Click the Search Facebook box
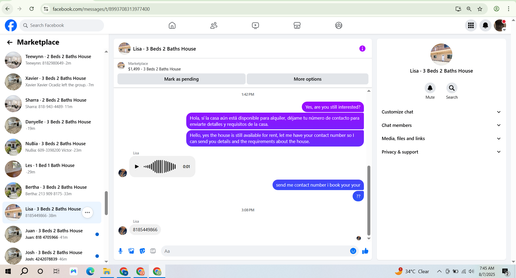Screen dimensions: 516x278 click(x=62, y=25)
